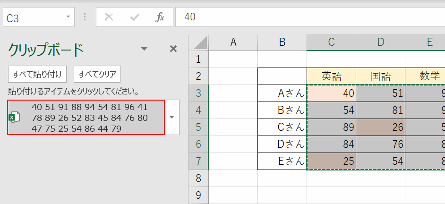Click in the formula bar showing 40

pos(307,17)
